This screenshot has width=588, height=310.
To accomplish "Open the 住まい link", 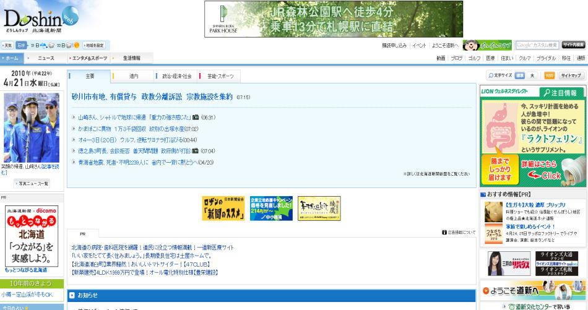I will click(507, 58).
